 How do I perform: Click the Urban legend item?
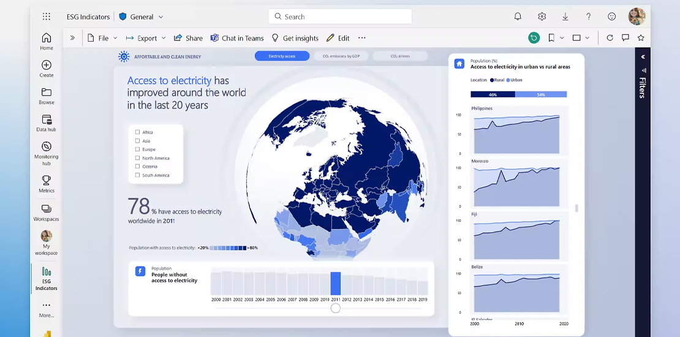click(x=514, y=80)
